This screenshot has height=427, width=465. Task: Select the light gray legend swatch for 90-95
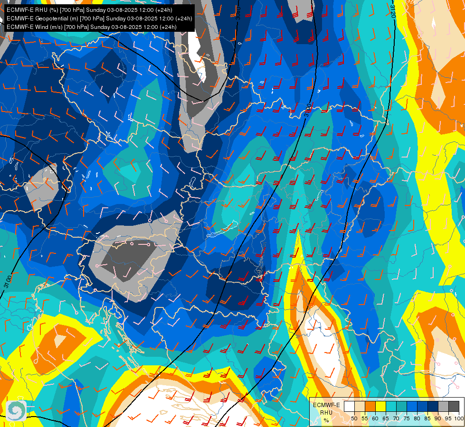pyautogui.click(x=444, y=406)
